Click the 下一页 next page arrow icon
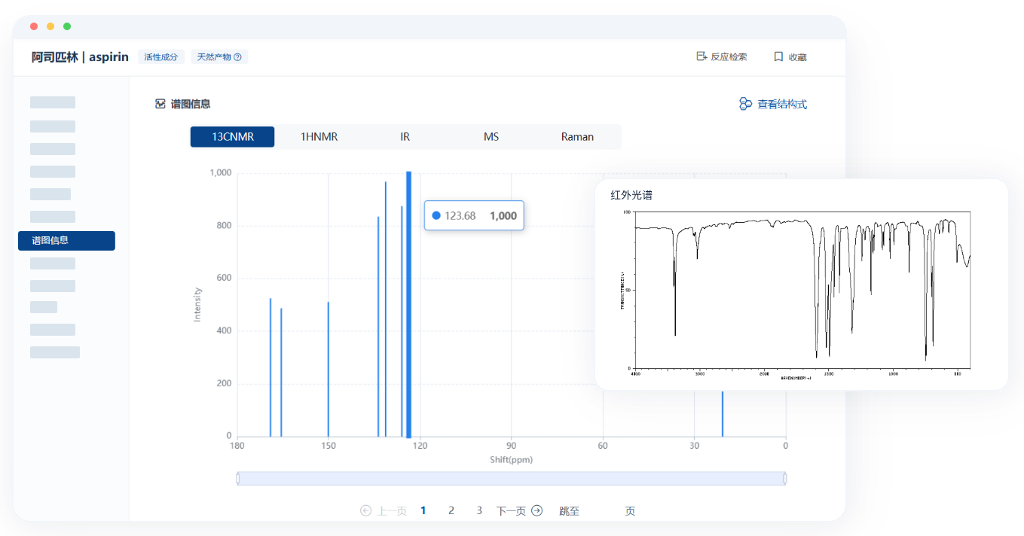 coord(537,510)
